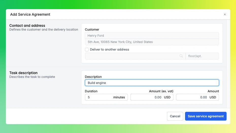236x133 pixels.
Task: Click the Contact and address section heading
Action: [x=27, y=26]
